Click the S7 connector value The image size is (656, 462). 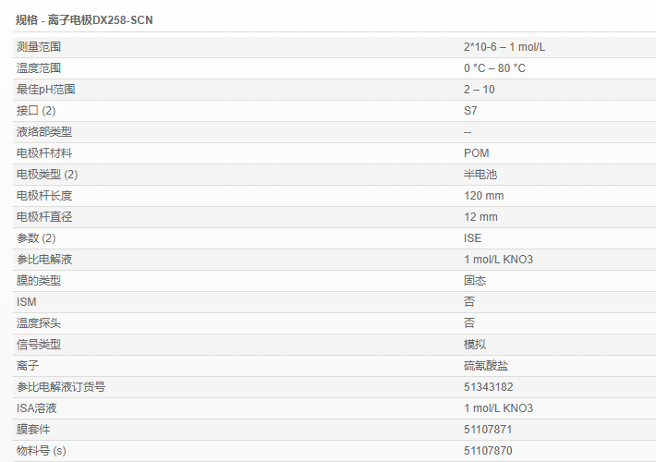click(x=471, y=111)
